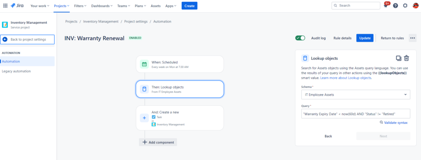The width and height of the screenshot is (421, 160).
Task: Click the calendar icon on Scheduled trigger
Action: 144,64
